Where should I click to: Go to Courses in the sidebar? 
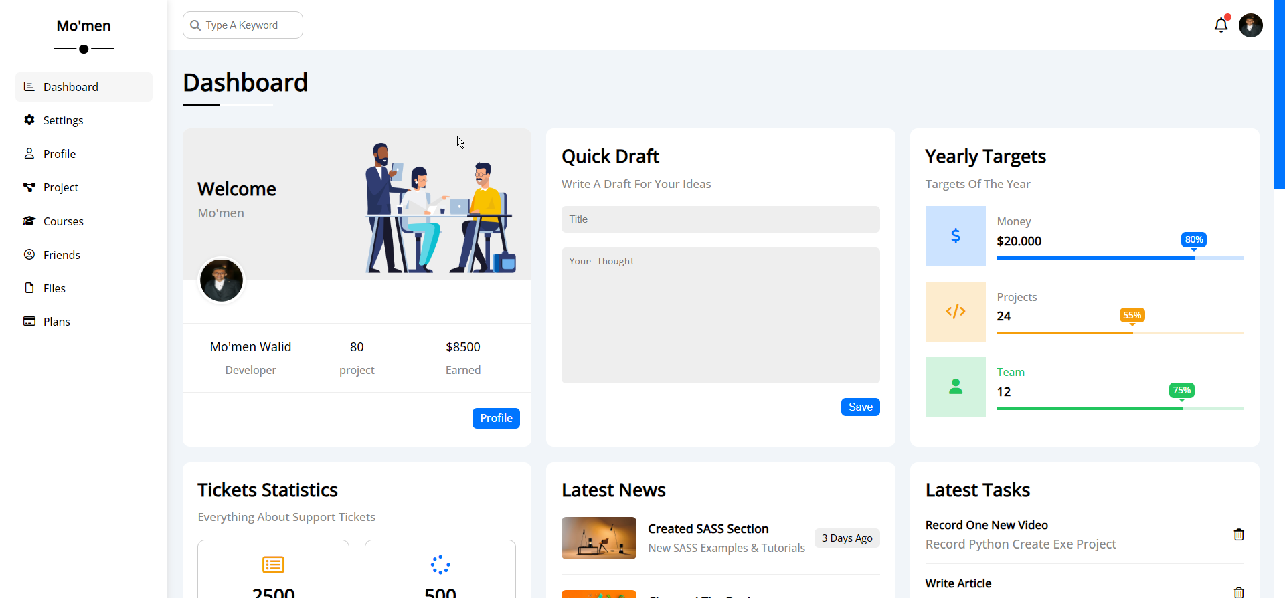[x=63, y=221]
